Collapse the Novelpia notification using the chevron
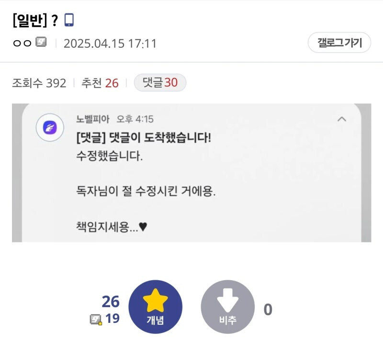 [342, 118]
